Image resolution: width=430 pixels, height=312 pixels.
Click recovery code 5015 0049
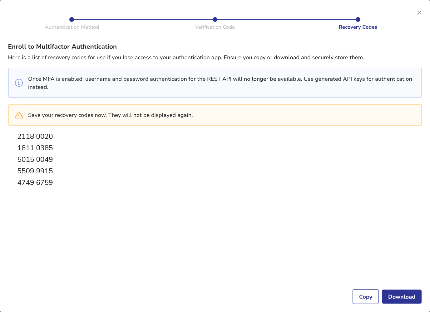pos(35,159)
